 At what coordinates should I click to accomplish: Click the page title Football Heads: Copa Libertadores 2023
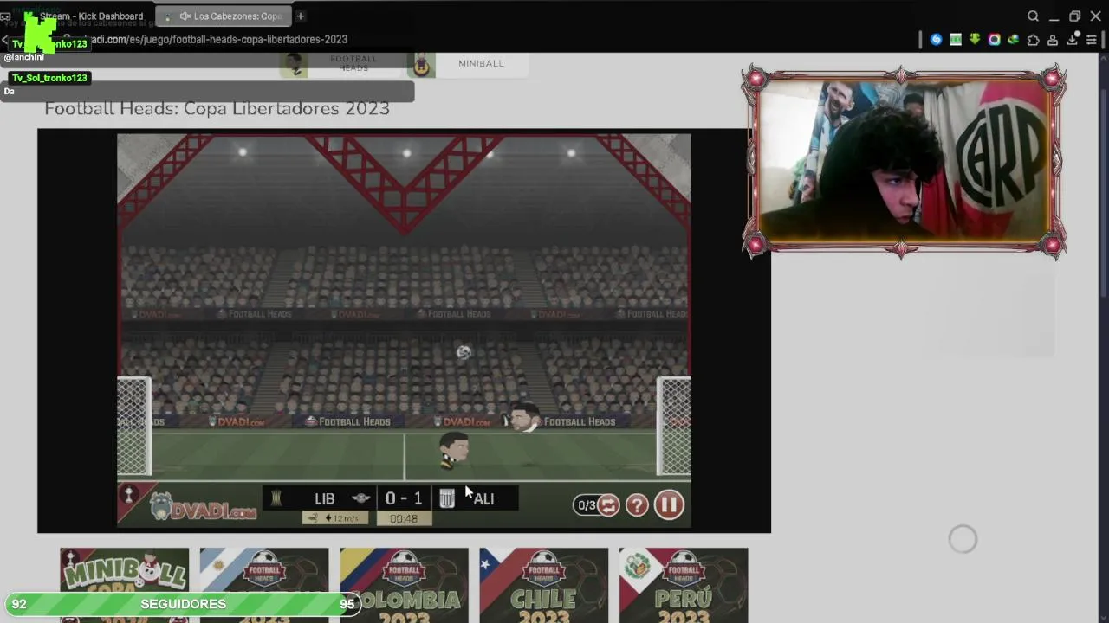tap(217, 108)
